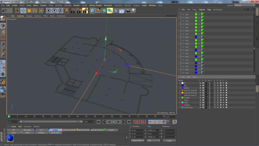The image size is (259, 146).
Task: Toggle X-axis lock button
Action: (x=48, y=11)
